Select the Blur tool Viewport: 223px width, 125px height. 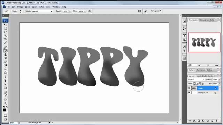click(5, 69)
